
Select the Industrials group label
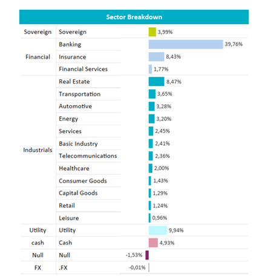click(x=38, y=150)
